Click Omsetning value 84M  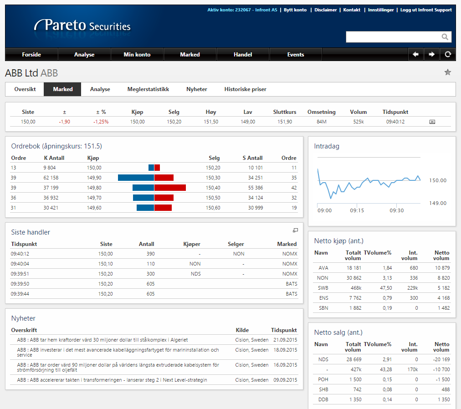pos(321,122)
